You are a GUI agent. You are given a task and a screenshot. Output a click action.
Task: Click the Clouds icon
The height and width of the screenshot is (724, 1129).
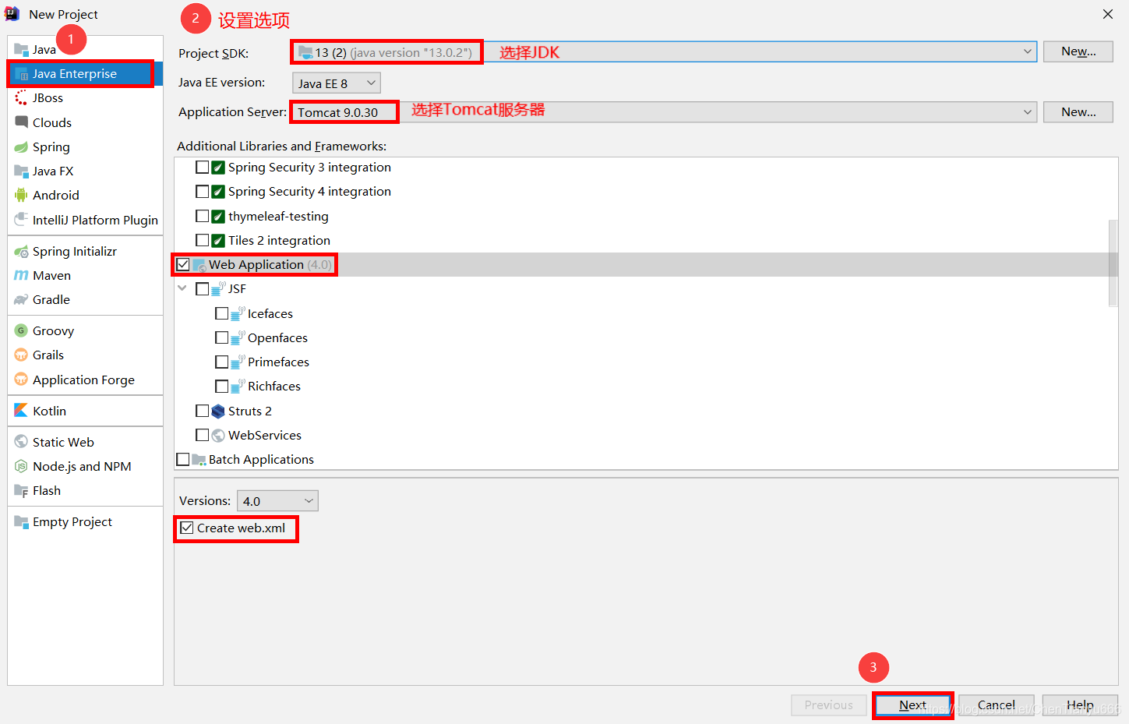(x=21, y=122)
